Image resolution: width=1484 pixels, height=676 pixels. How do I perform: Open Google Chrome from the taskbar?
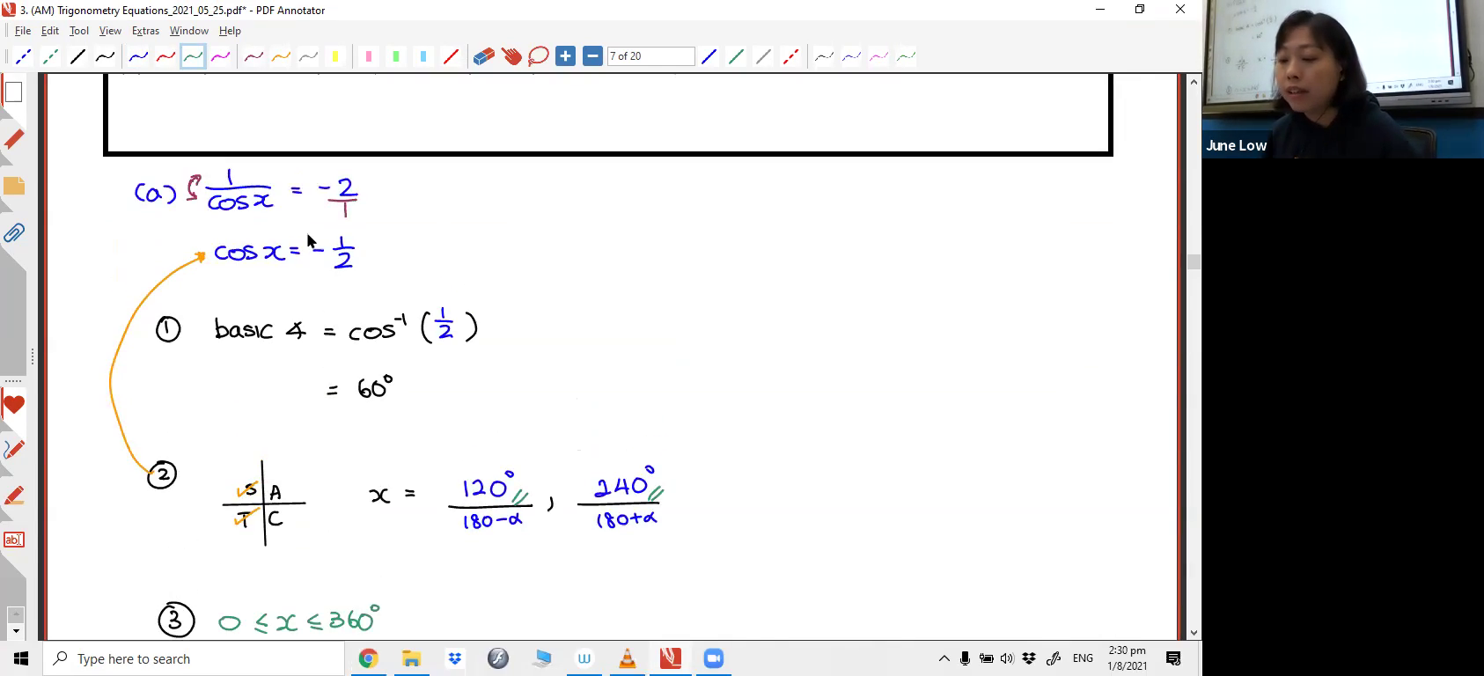coord(368,658)
